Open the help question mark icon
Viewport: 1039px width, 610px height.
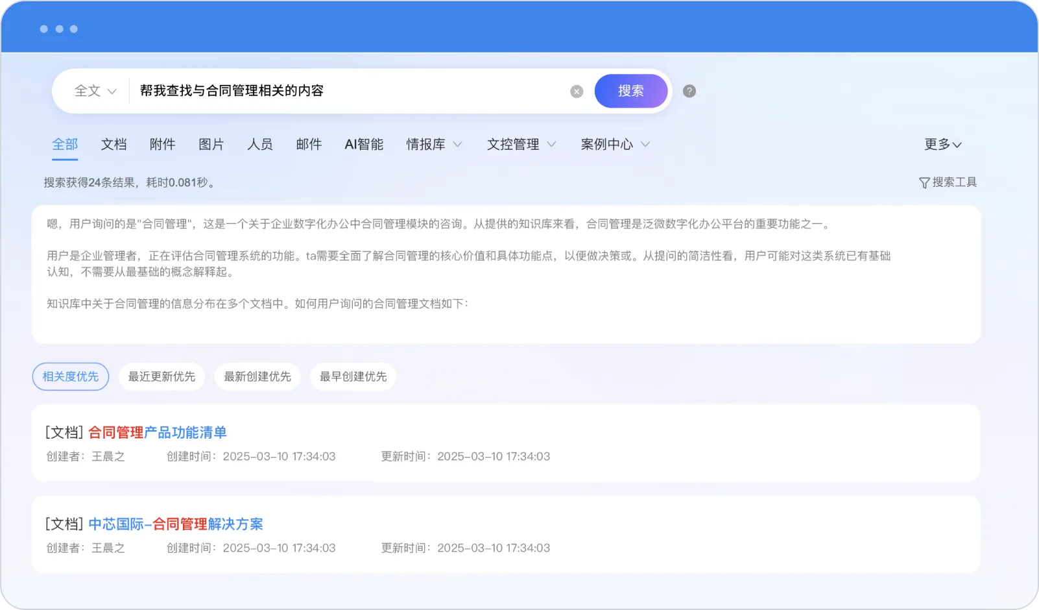[x=689, y=91]
